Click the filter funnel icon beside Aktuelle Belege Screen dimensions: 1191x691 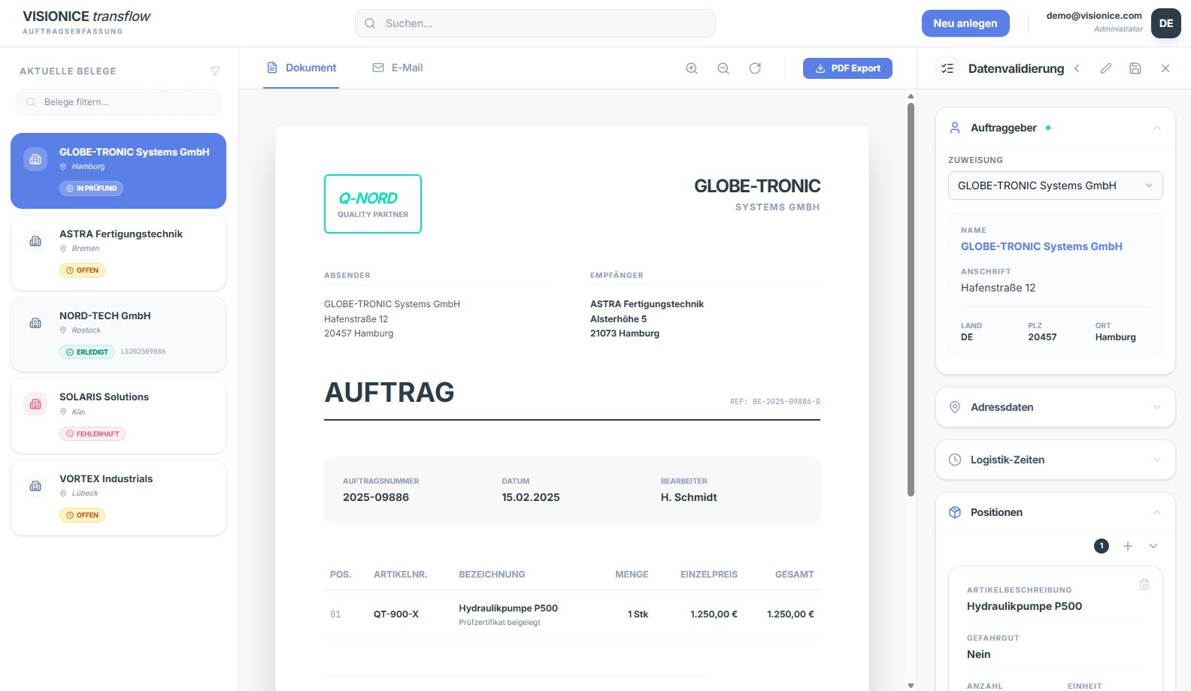pos(215,71)
